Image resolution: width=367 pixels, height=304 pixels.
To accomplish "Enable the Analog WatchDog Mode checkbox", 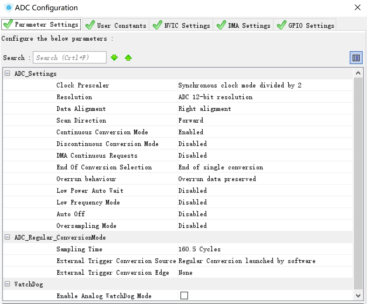I will (x=184, y=296).
